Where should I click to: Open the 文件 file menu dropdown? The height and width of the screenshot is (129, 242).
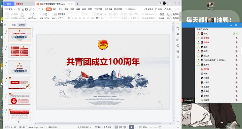(10, 9)
